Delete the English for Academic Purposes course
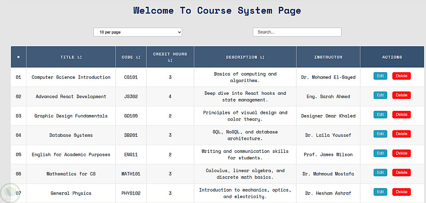The height and width of the screenshot is (203, 426). 402,153
